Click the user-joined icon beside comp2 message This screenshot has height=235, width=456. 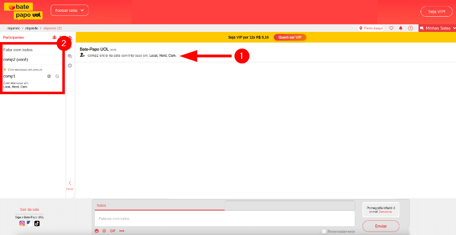tap(82, 55)
